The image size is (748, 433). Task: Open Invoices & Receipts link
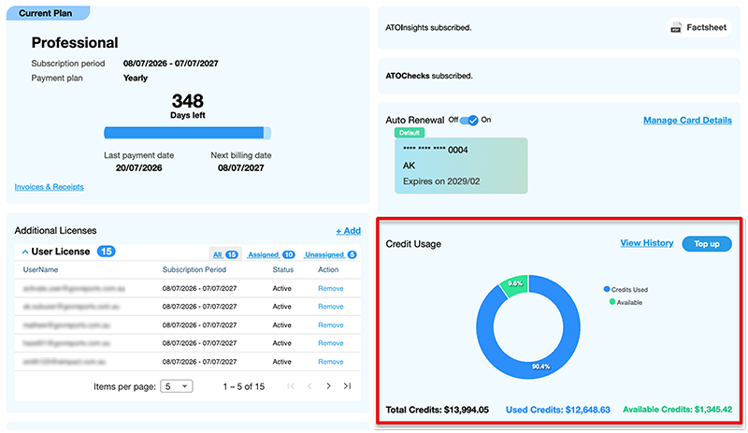pos(50,187)
